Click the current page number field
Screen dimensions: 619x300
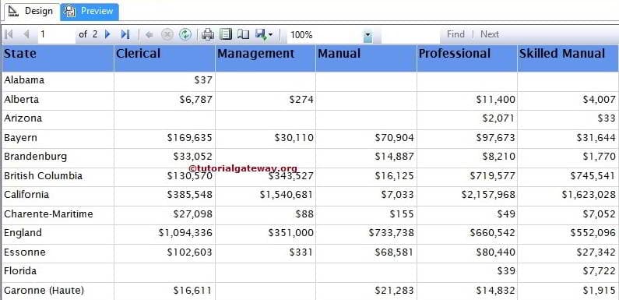click(x=57, y=35)
